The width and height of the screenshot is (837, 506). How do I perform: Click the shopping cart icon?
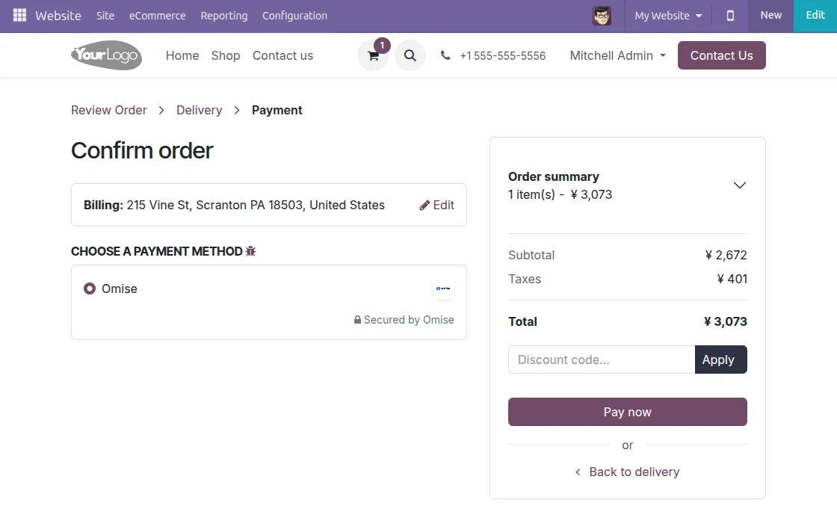(x=372, y=56)
